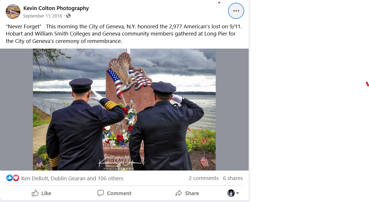The height and width of the screenshot is (202, 369).
Task: Open the saluting officers memorial photo
Action: (x=124, y=110)
